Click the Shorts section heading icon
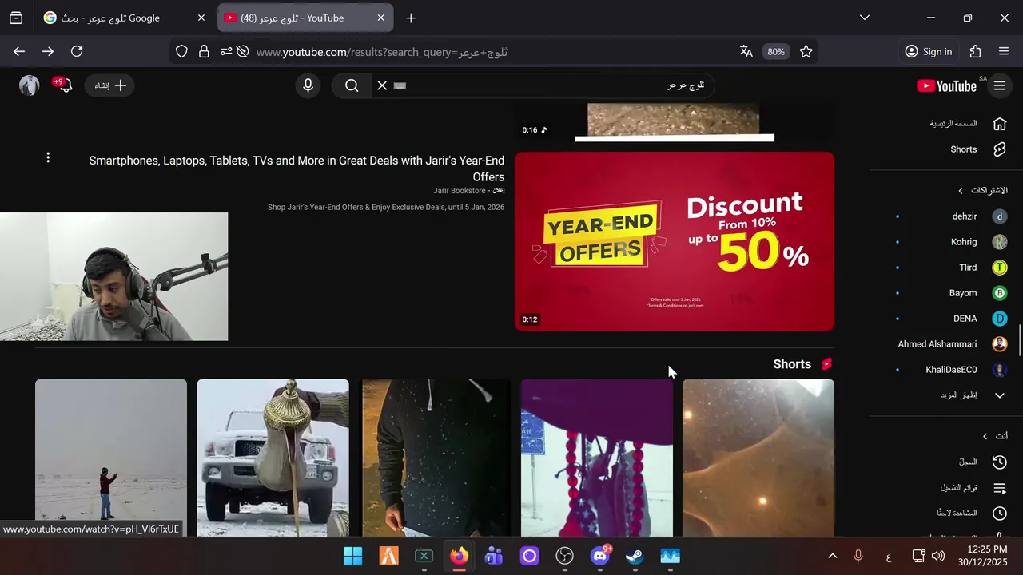 tap(826, 364)
